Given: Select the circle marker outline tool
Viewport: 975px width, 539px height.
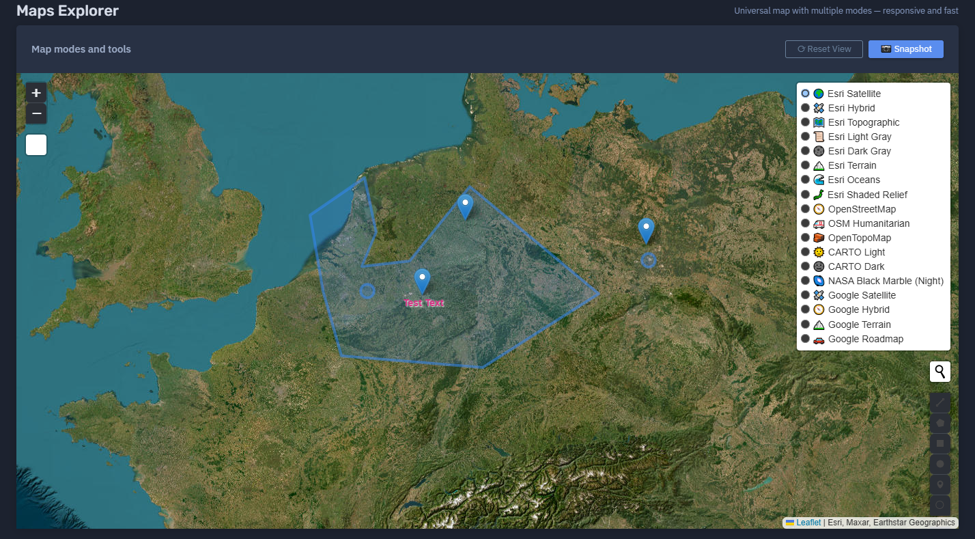Looking at the screenshot, I should [x=939, y=505].
